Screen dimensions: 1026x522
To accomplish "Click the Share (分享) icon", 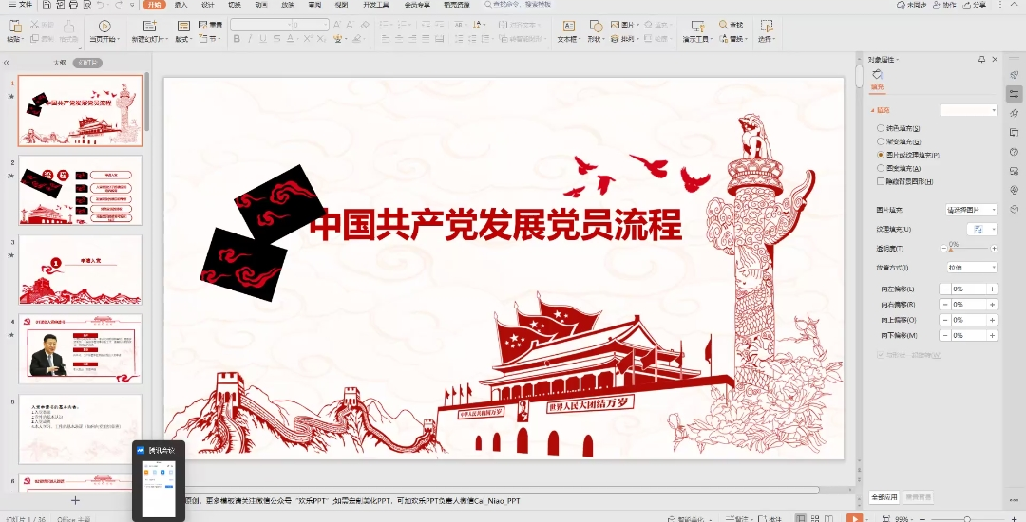I will point(975,5).
